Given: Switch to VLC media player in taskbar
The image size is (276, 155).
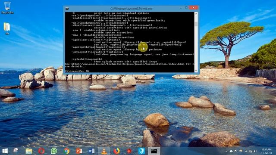Looking at the screenshot, I should click(x=104, y=151).
